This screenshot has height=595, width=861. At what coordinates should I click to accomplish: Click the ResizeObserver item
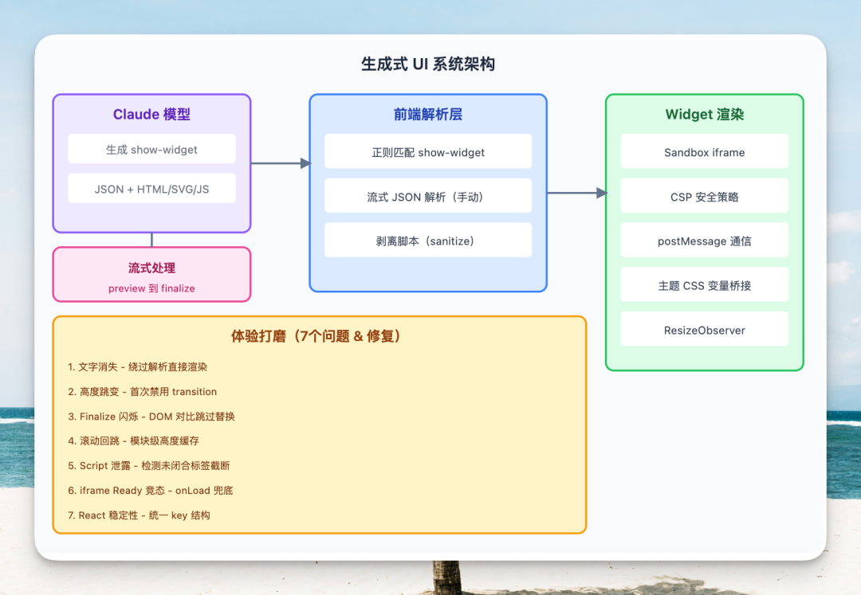click(x=704, y=329)
